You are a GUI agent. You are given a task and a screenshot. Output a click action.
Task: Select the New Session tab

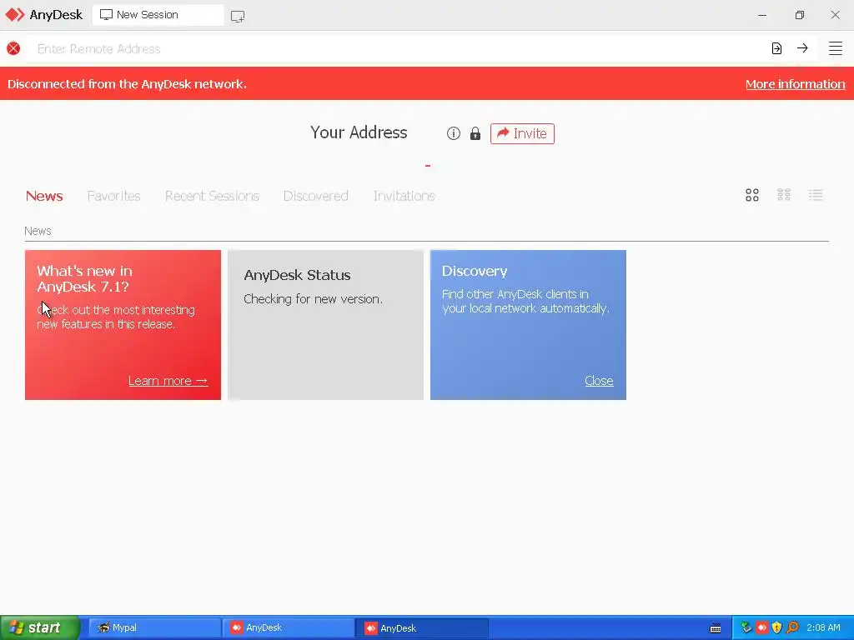pyautogui.click(x=158, y=15)
